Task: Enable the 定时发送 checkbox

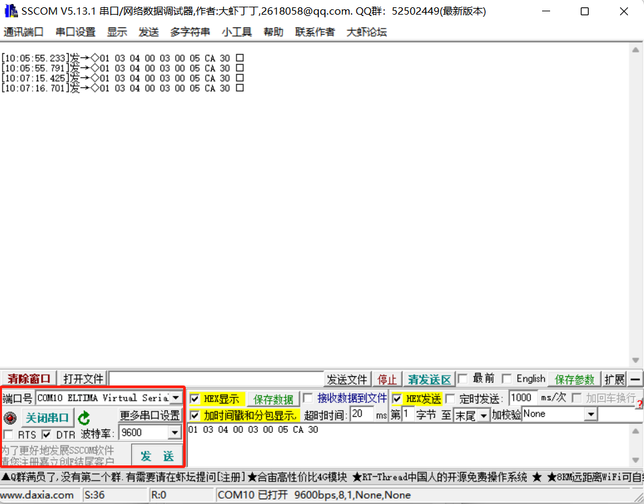Action: click(x=450, y=398)
